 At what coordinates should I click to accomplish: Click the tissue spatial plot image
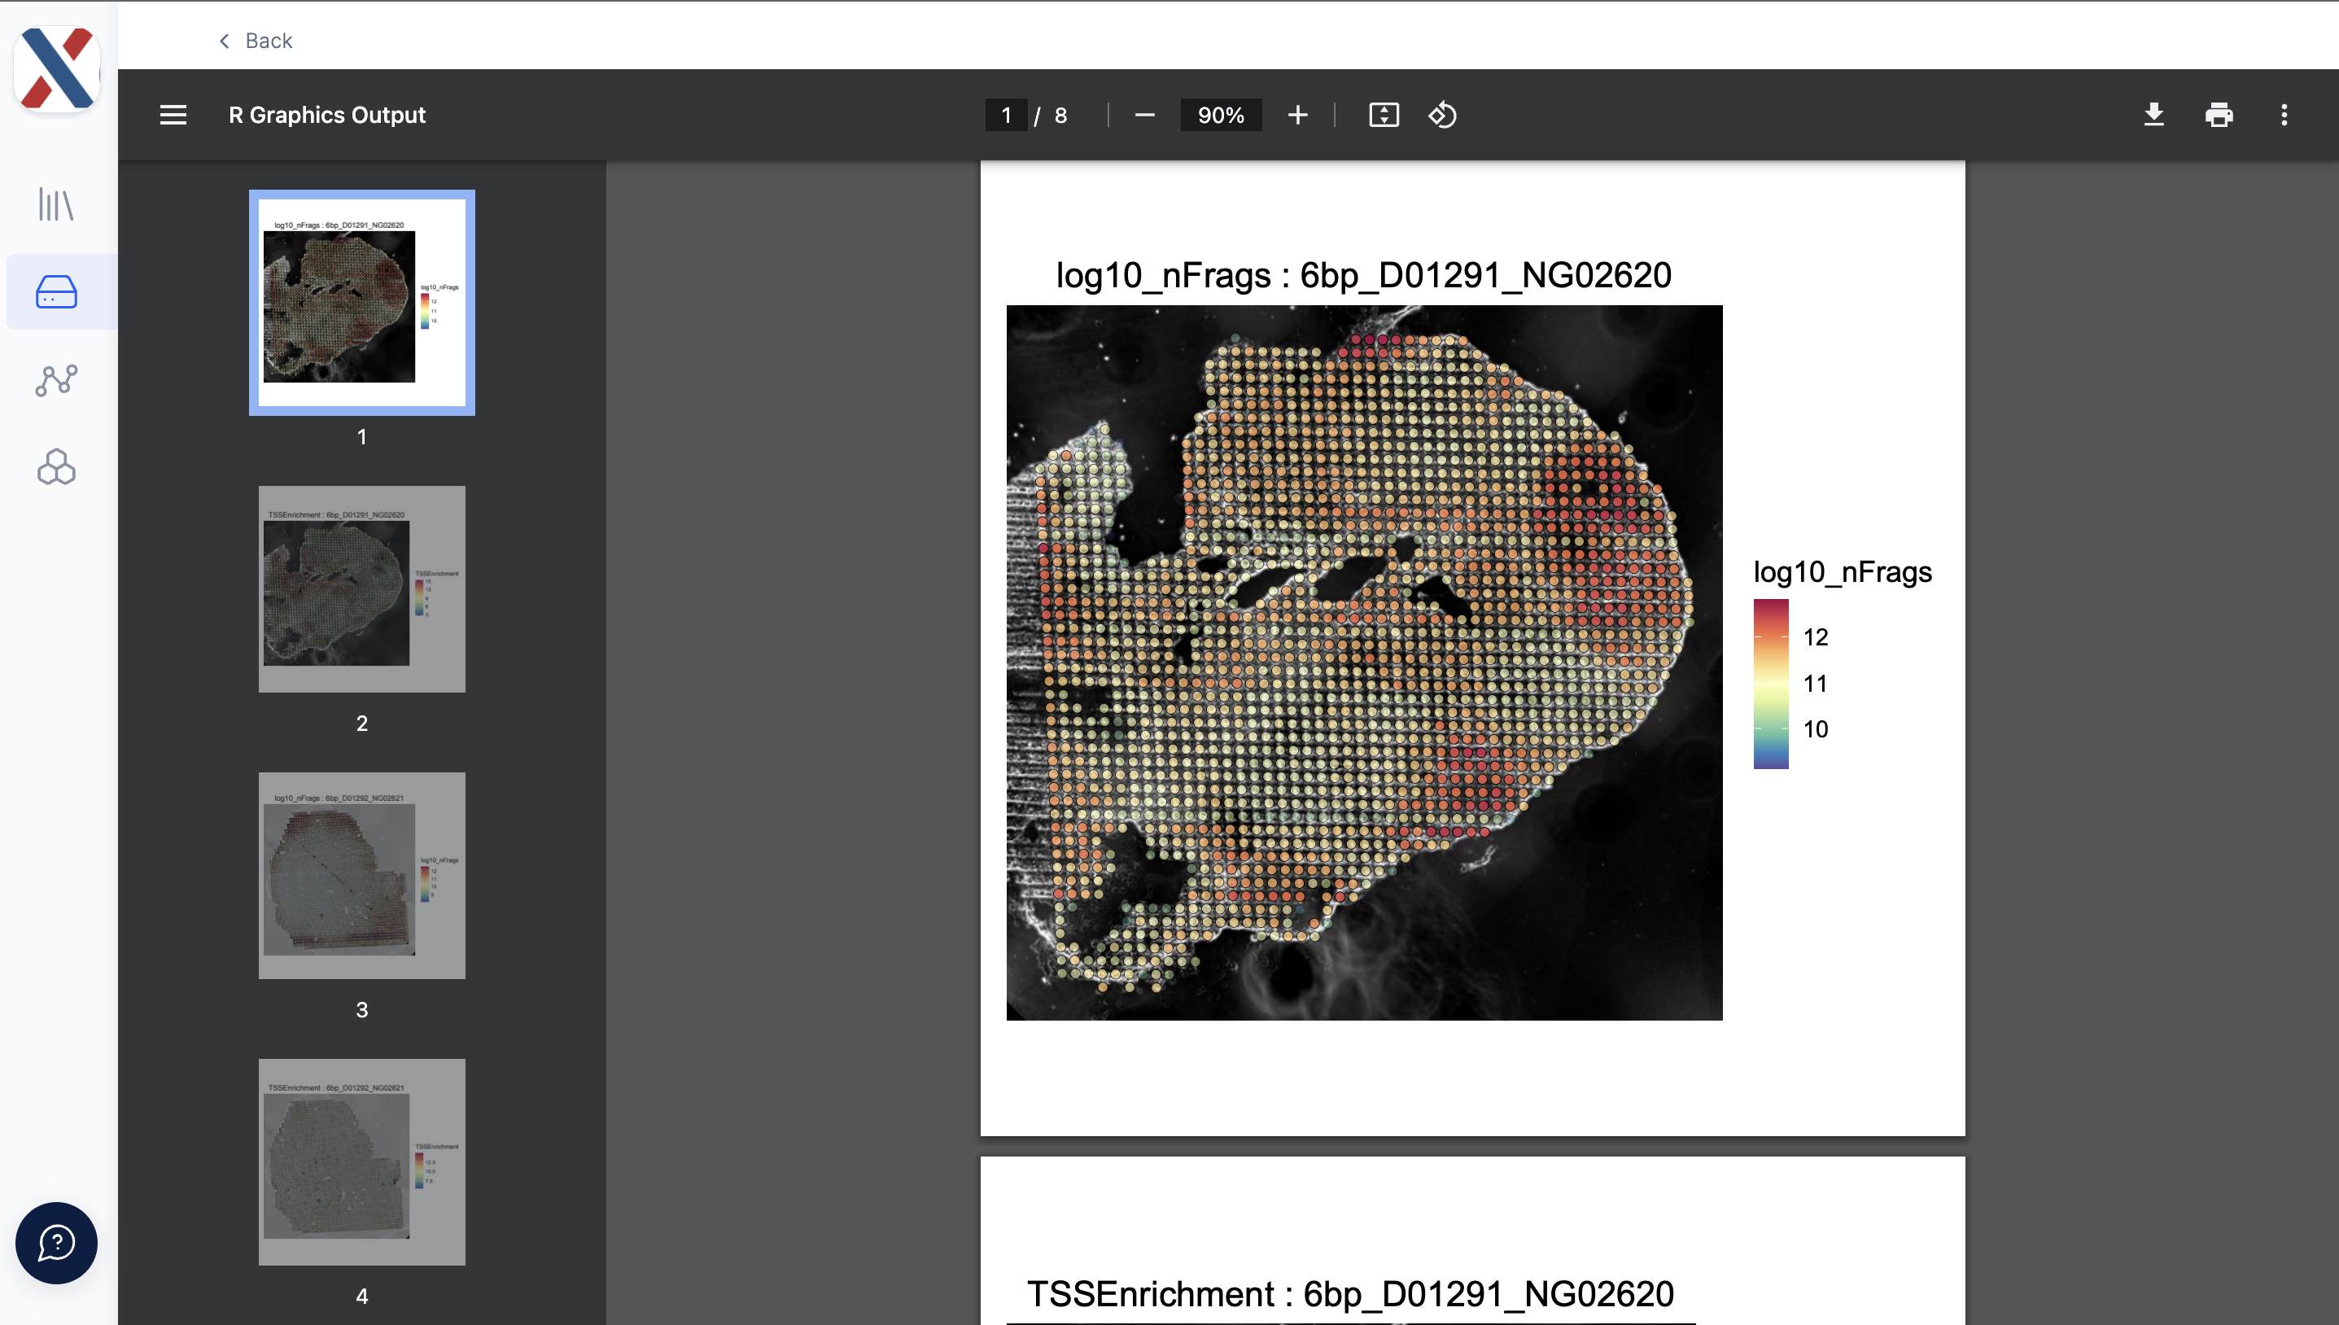pyautogui.click(x=1364, y=662)
